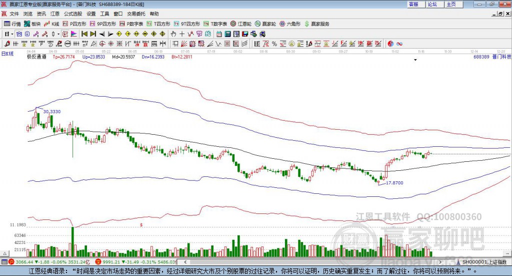Click the 沪 Shanghai index icon

point(11,262)
